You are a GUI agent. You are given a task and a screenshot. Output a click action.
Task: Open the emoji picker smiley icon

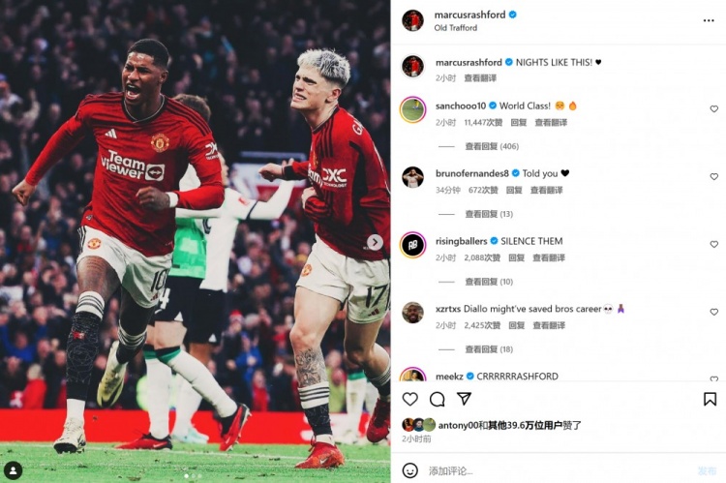coord(409,470)
